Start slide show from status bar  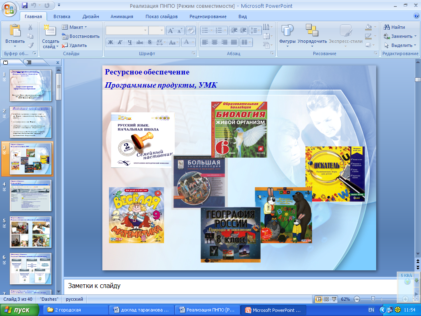tap(334, 299)
